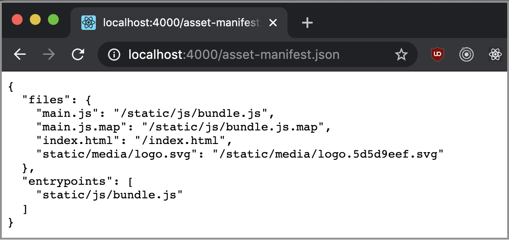Viewport: 509px width, 240px height.
Task: Select the localhost:4000/asset-manifest tab
Action: 179,23
